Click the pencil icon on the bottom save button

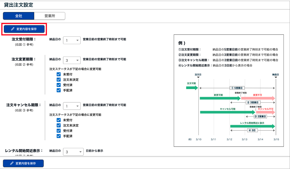12,163
